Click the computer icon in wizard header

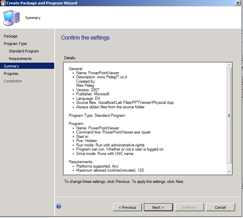pyautogui.click(x=11, y=18)
